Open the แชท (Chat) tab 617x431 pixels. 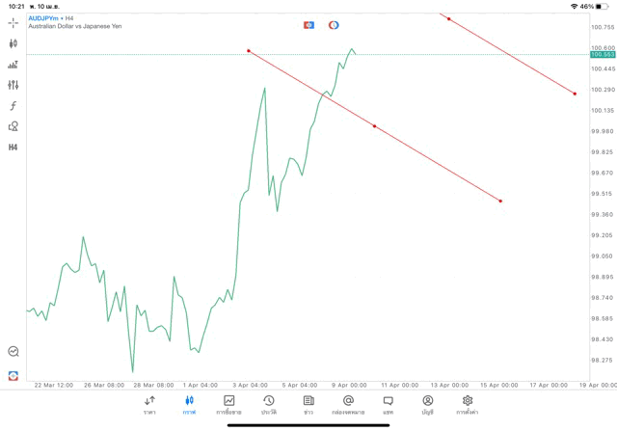click(388, 405)
